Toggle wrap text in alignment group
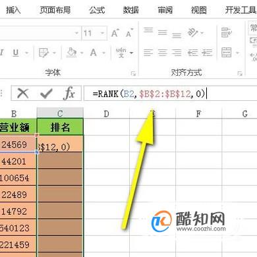The height and width of the screenshot is (257, 257). coord(226,32)
